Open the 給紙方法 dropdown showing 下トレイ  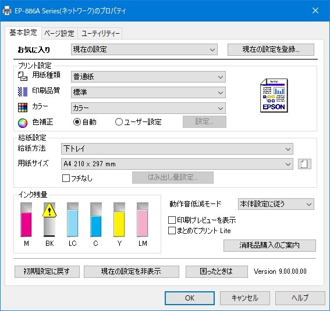coord(177,149)
